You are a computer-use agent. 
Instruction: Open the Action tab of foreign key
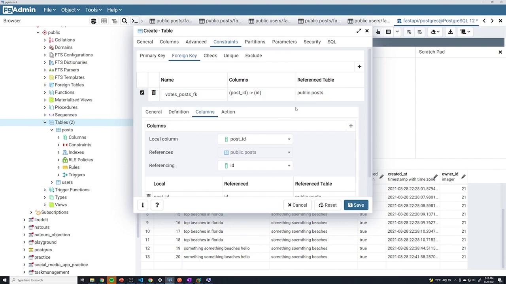(x=228, y=112)
